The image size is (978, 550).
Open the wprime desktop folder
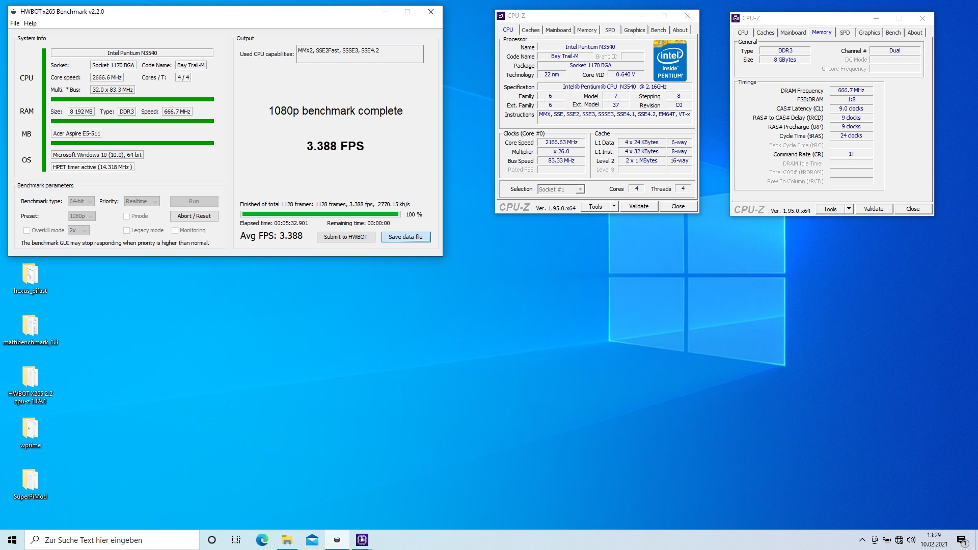(x=30, y=433)
